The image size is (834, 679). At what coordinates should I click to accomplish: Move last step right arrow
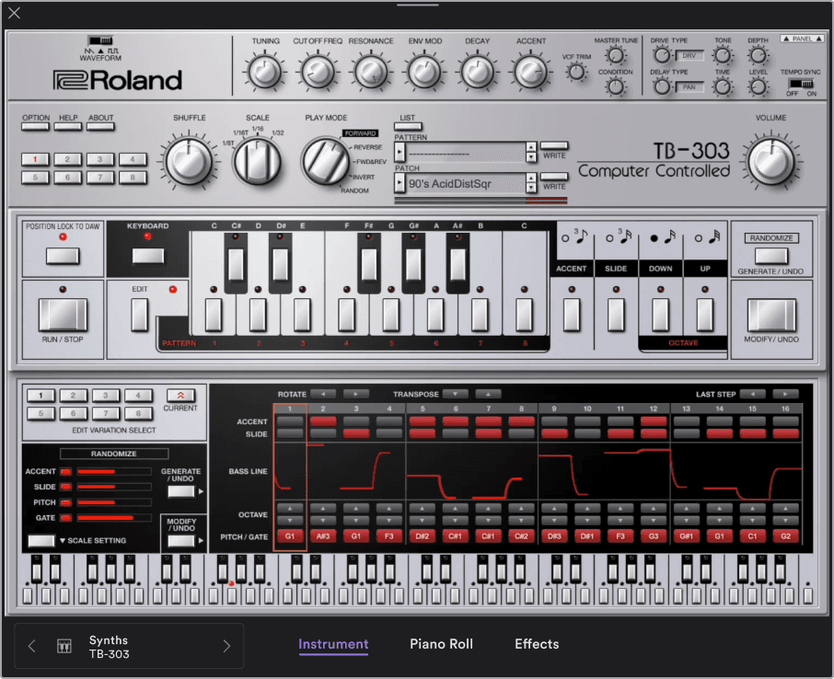[x=785, y=394]
